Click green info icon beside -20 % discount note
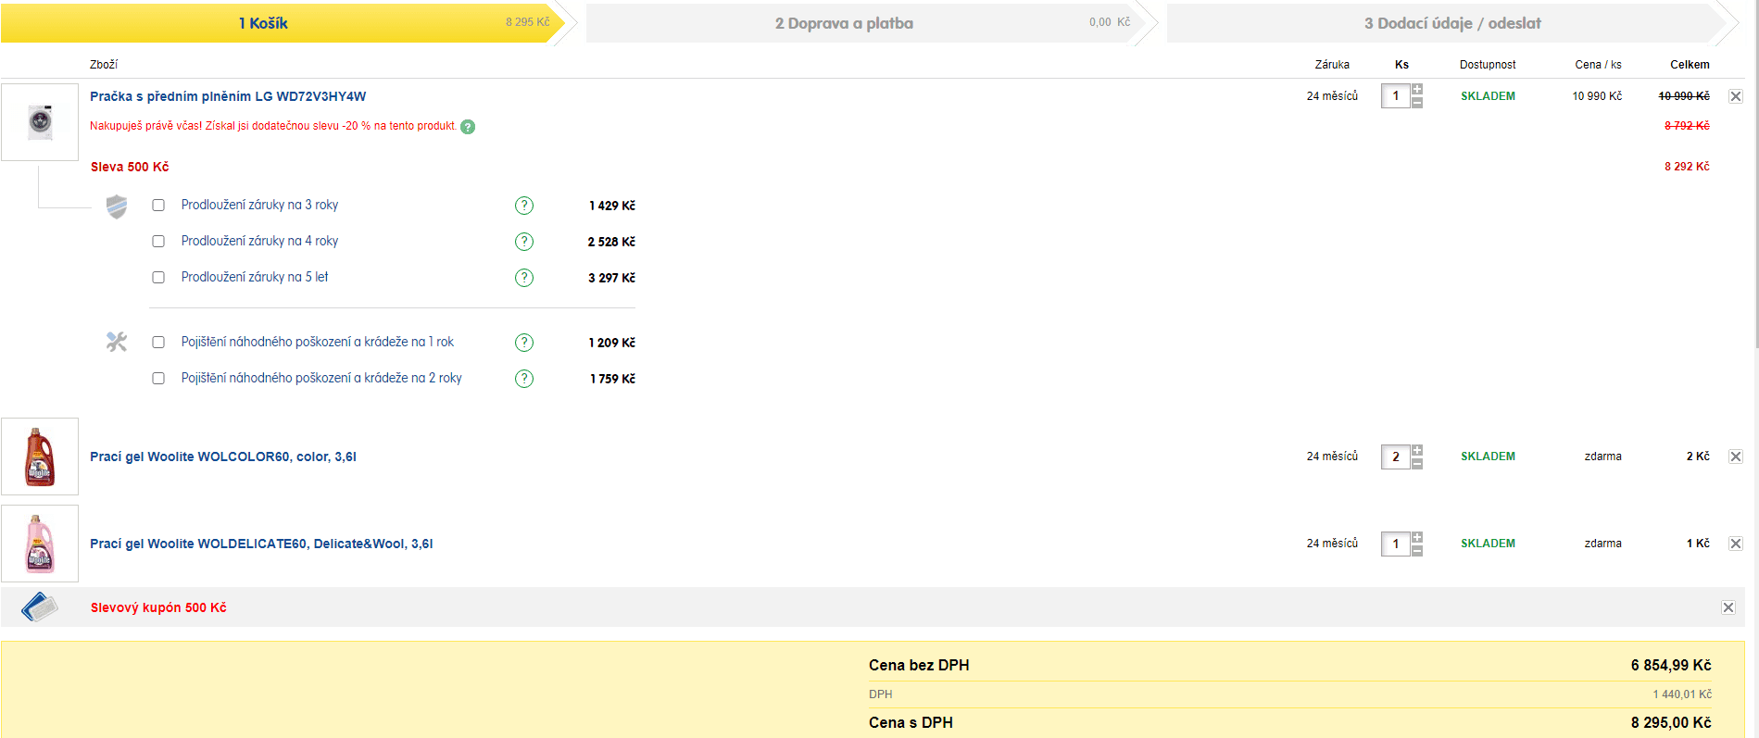Screen dimensions: 1759x738 click(468, 127)
